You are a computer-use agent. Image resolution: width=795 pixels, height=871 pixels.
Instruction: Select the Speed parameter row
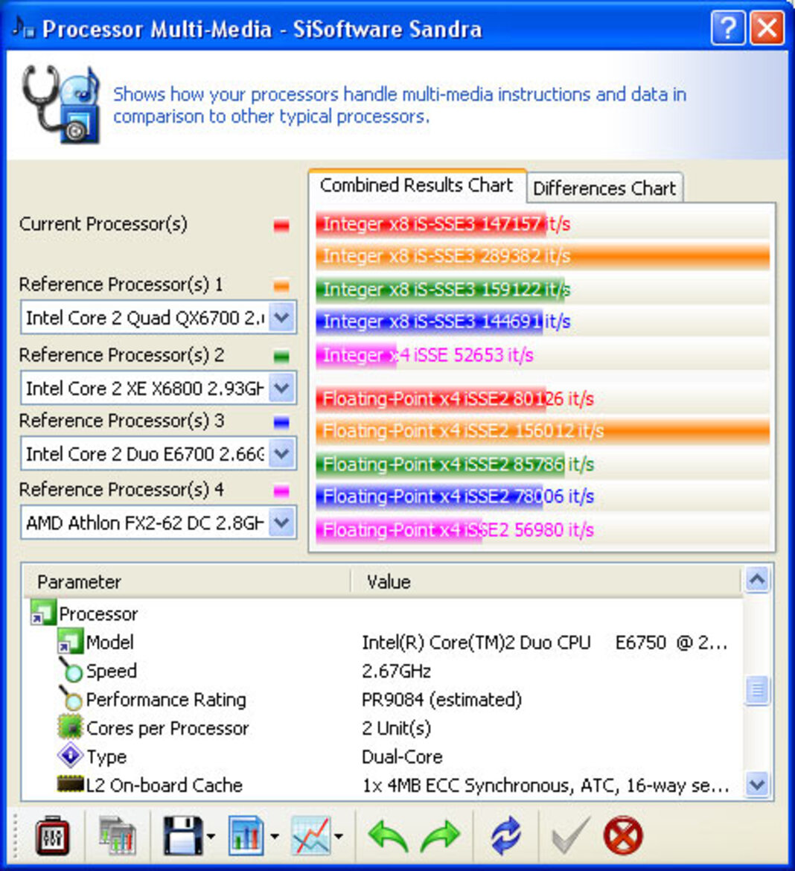tap(382, 671)
